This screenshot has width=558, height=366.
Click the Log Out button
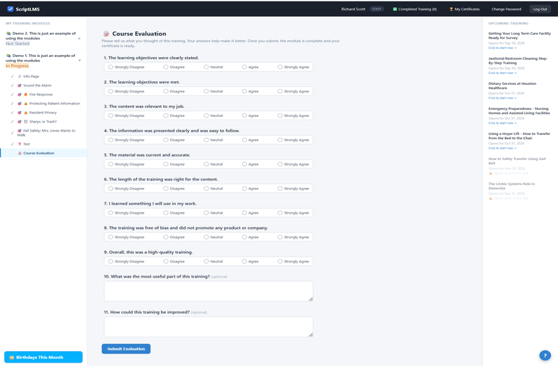(x=540, y=9)
